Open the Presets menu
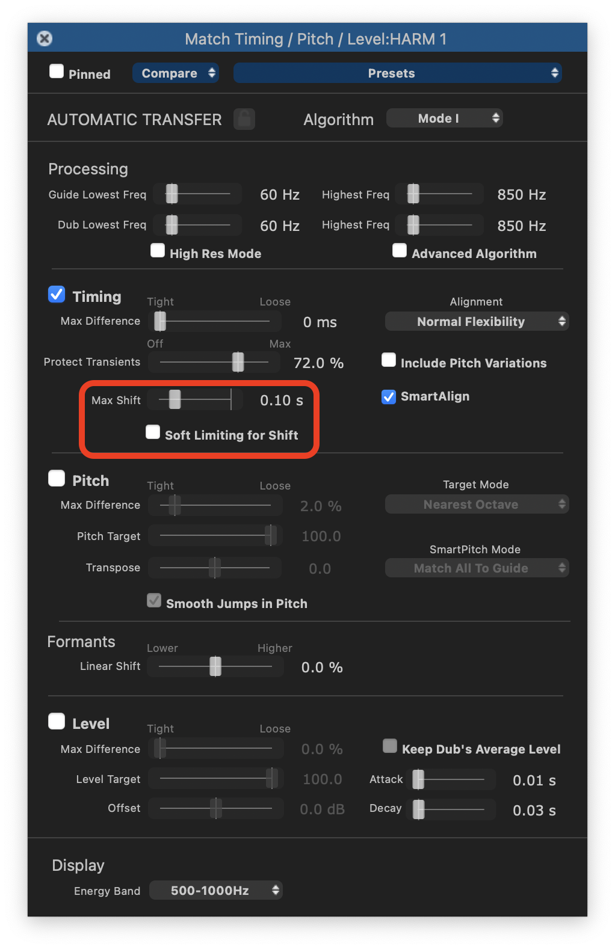This screenshot has width=615, height=949. (397, 73)
